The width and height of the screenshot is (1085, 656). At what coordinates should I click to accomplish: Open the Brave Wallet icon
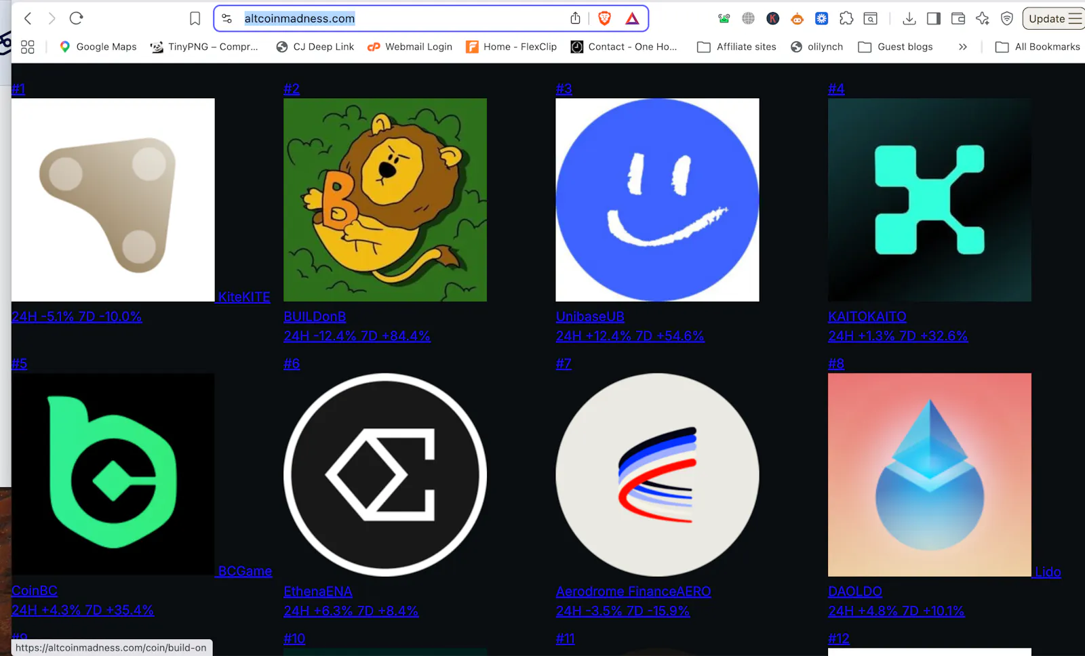(958, 18)
